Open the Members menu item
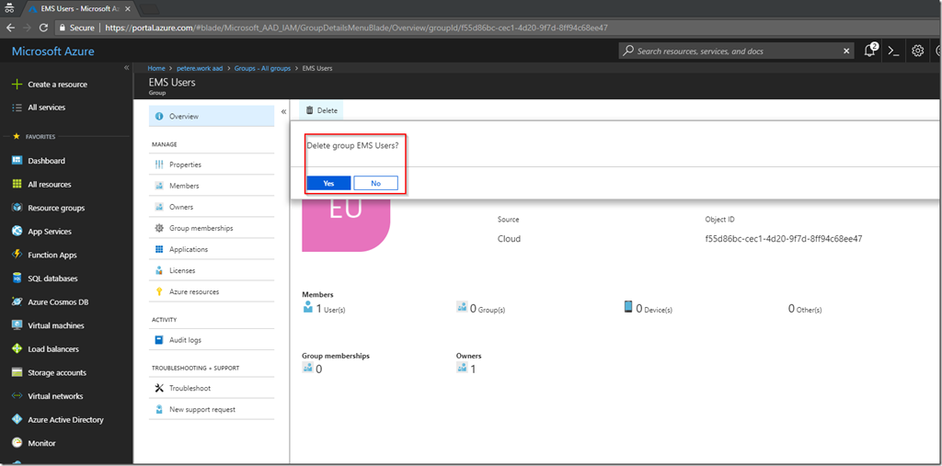942x466 pixels. click(x=184, y=186)
